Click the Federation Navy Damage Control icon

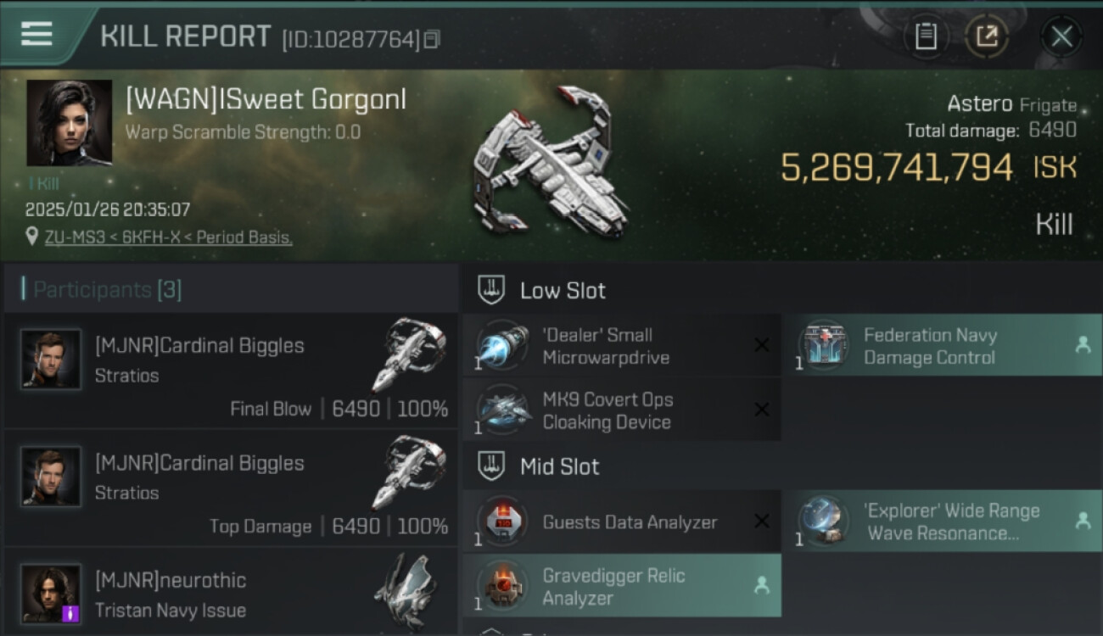tap(823, 346)
